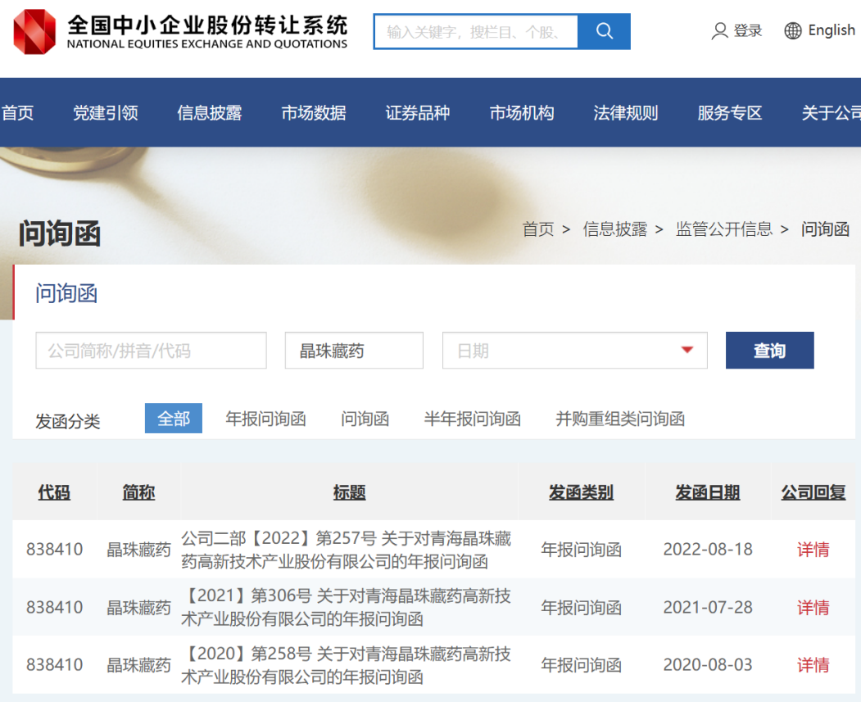Click date cell 2021-07-28
Screen dimensions: 861x702
(x=707, y=608)
